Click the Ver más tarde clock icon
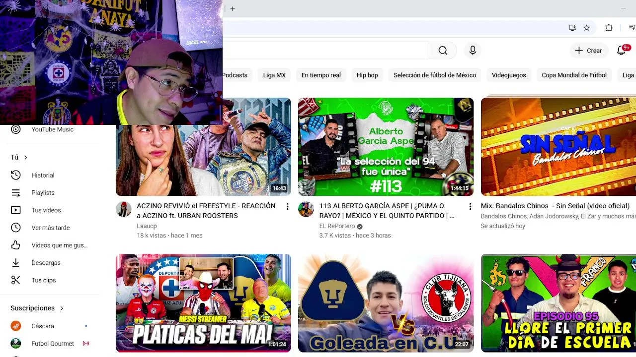The height and width of the screenshot is (357, 636). pyautogui.click(x=16, y=228)
